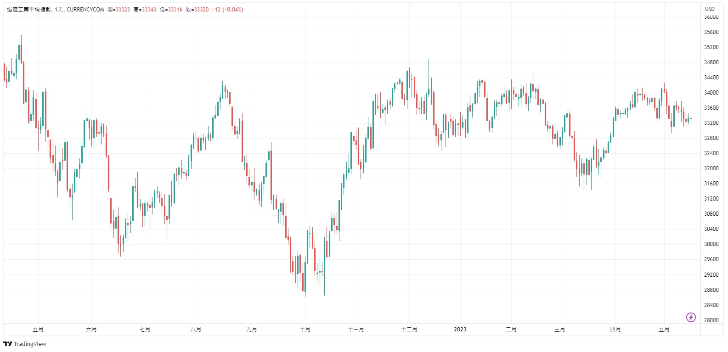Click the 三月 time axis label
The height and width of the screenshot is (352, 728).
point(559,330)
